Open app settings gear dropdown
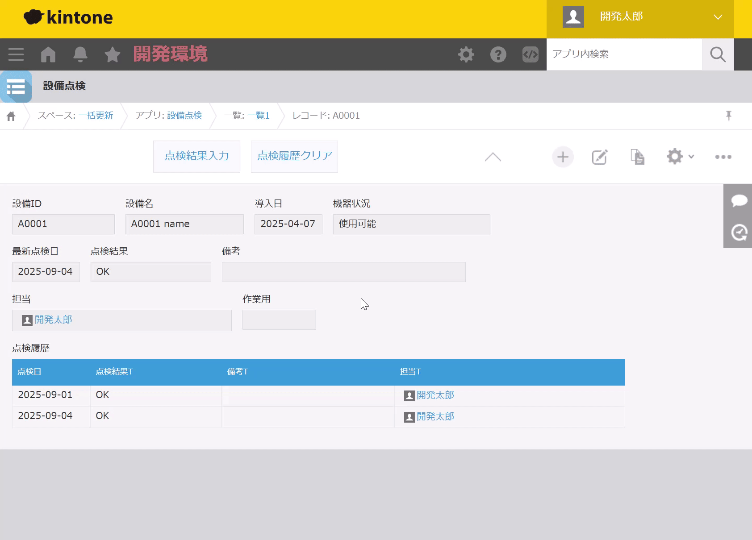Screen dimensions: 752x540 680,157
